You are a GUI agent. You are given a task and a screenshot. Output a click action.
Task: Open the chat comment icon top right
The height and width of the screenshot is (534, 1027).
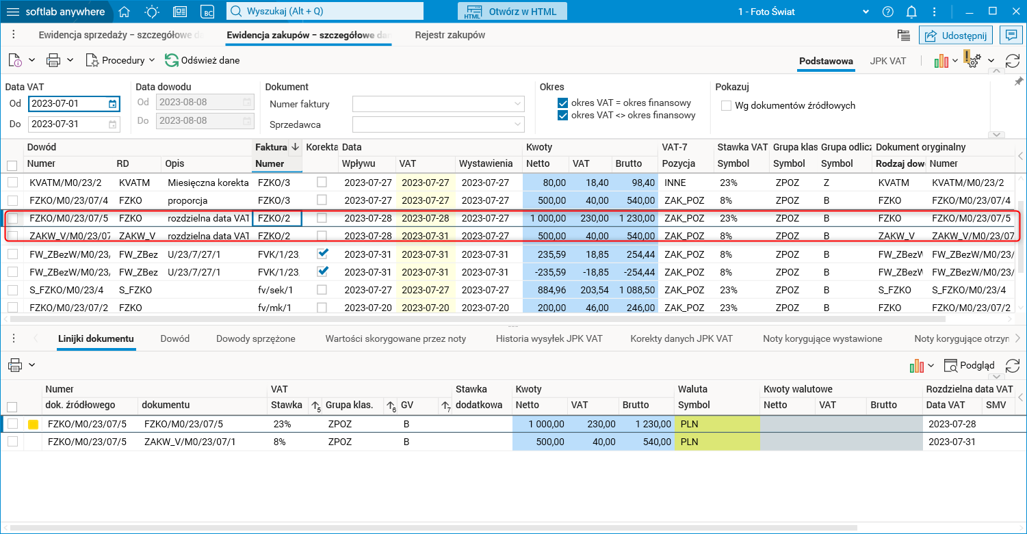click(1009, 35)
